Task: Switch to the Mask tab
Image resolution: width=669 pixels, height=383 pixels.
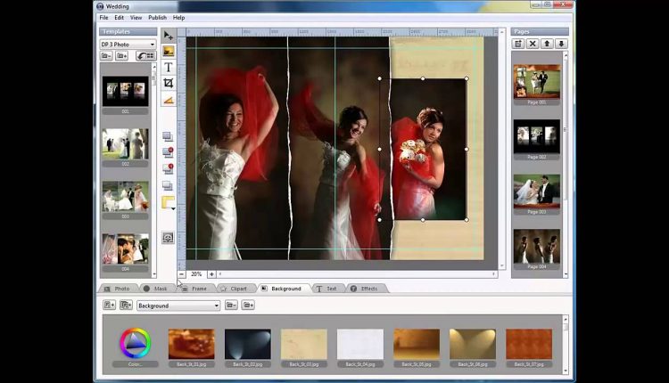Action: [x=156, y=289]
